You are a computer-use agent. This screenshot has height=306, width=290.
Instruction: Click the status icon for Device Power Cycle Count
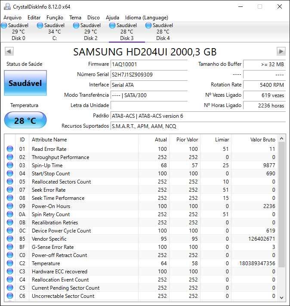(x=10, y=231)
